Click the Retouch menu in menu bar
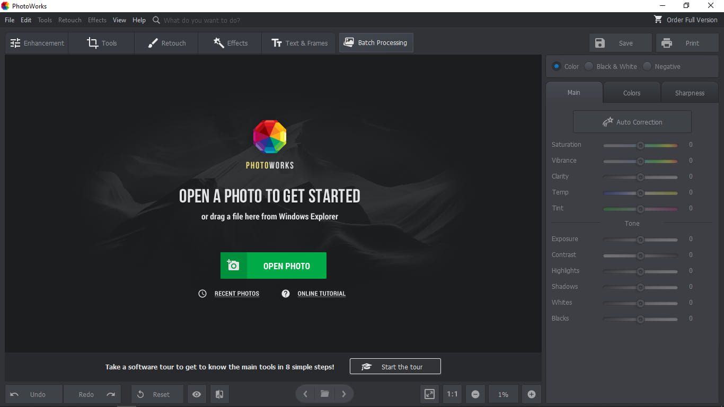The image size is (724, 407). (x=69, y=20)
